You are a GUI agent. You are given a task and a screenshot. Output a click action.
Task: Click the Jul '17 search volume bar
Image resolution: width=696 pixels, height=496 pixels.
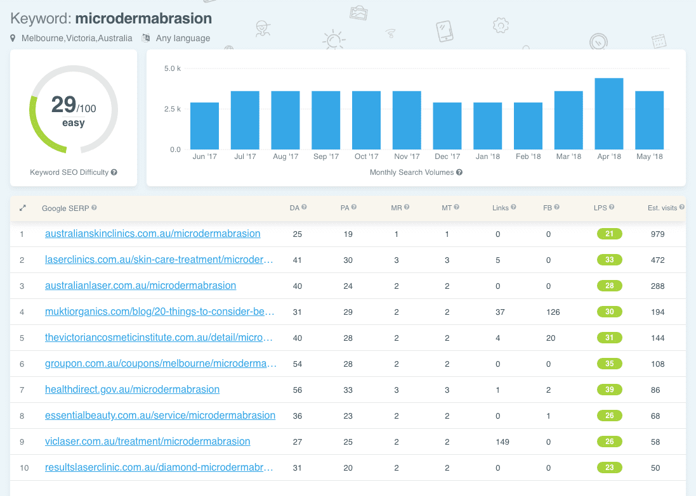click(245, 120)
